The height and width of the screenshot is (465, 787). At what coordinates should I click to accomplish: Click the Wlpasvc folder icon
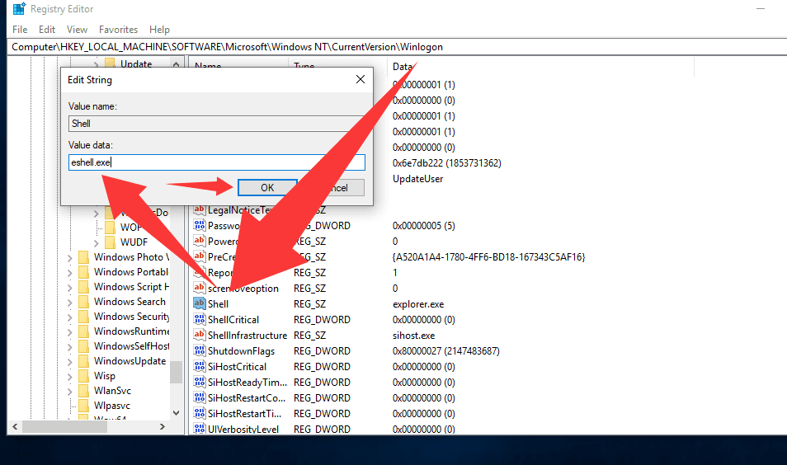click(x=84, y=406)
